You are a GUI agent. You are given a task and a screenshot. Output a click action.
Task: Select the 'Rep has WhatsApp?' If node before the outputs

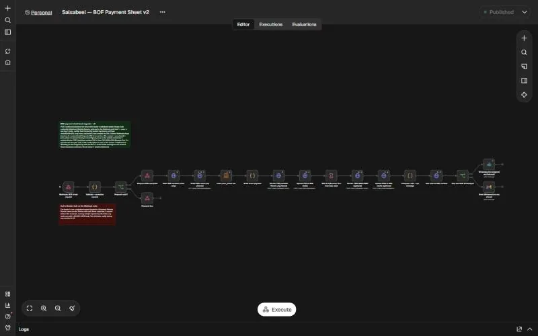tap(463, 175)
